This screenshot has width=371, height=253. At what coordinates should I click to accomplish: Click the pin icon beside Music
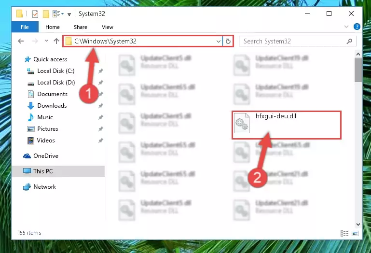pyautogui.click(x=101, y=117)
